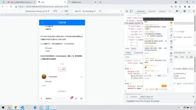
Task: Show more DevTools tabs chevron
Action: pos(170,11)
